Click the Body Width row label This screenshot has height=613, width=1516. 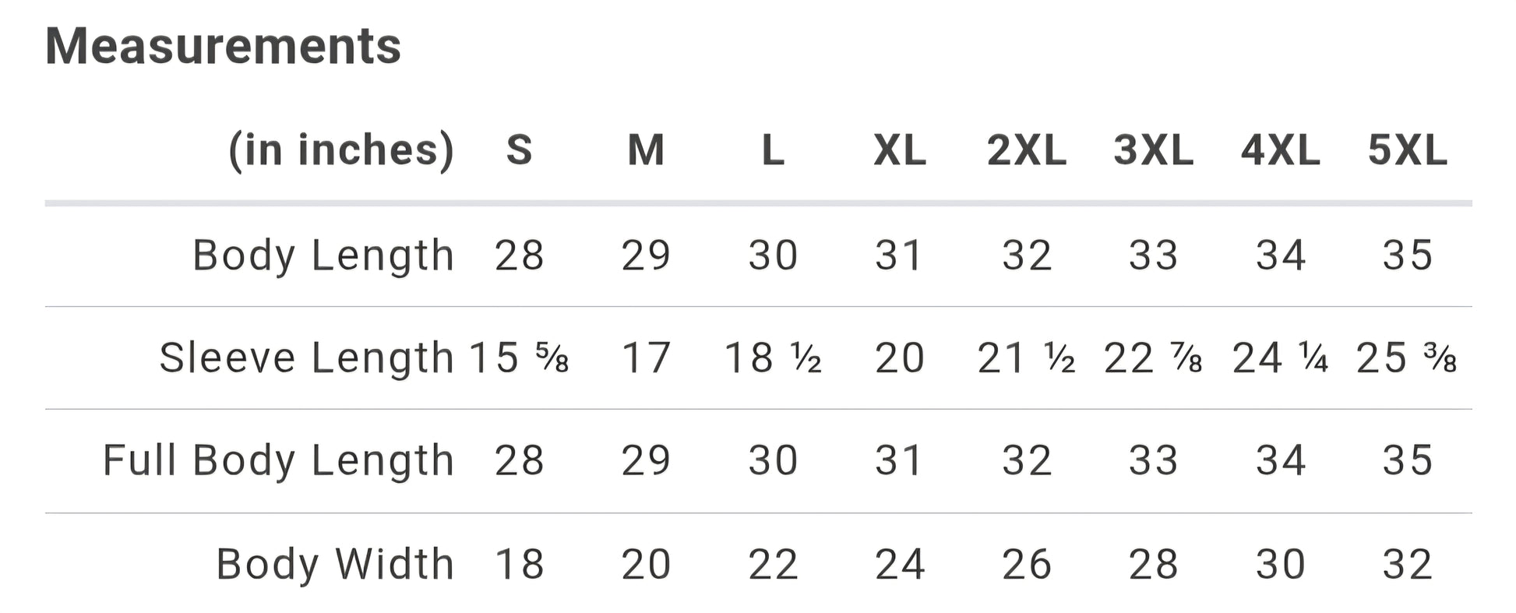pyautogui.click(x=335, y=564)
